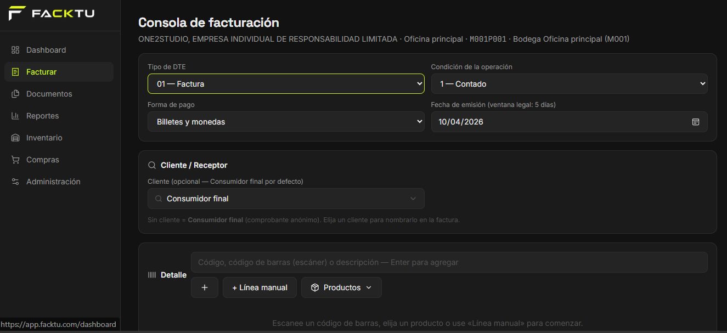Viewport: 727px width, 333px height.
Task: Focus the barcode or description search field
Action: click(x=449, y=262)
